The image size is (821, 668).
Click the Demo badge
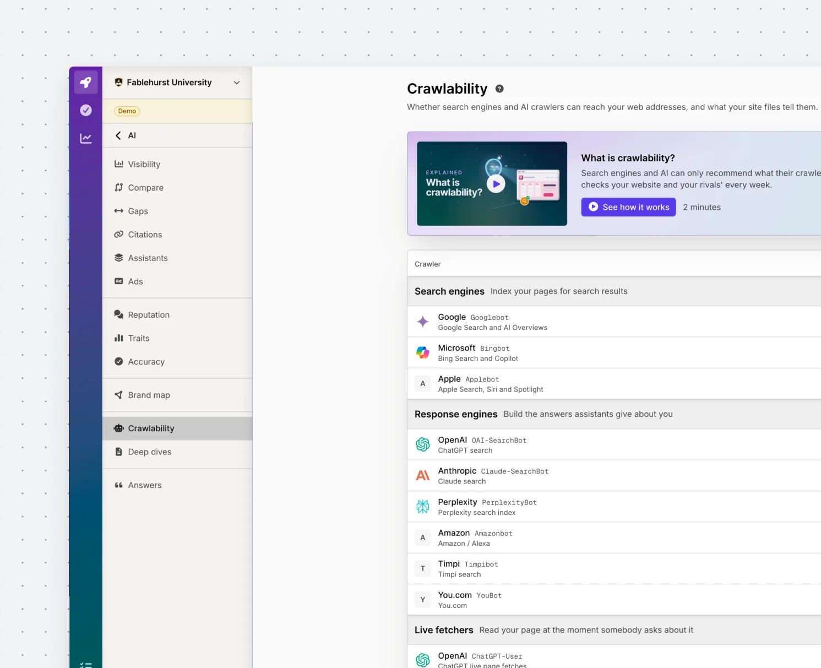[127, 111]
